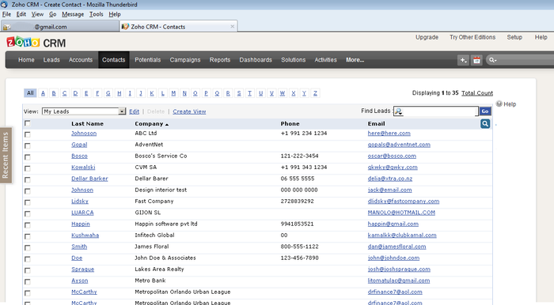Click the oscar@bosco.com email link
This screenshot has width=554, height=305.
click(x=392, y=156)
